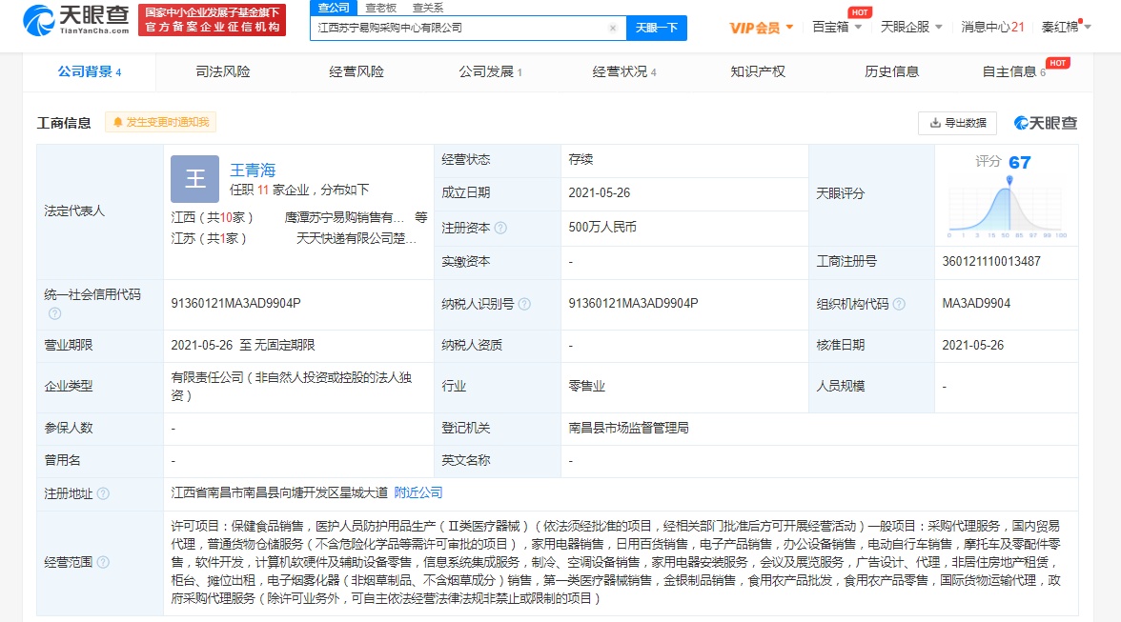Viewport: 1121px width, 622px height.
Task: Switch to the 经营状况 tab
Action: [624, 72]
